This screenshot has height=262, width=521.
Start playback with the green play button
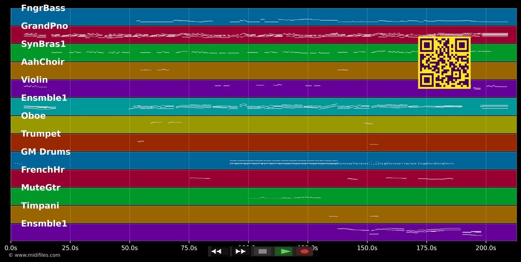click(284, 252)
